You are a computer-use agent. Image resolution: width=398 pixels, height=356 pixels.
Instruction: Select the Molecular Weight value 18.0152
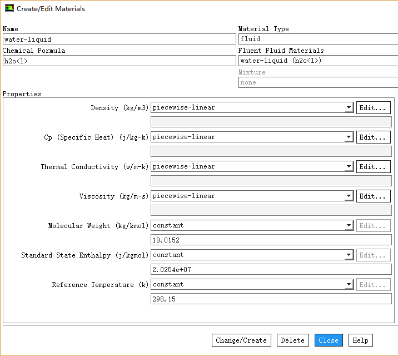[x=271, y=240]
